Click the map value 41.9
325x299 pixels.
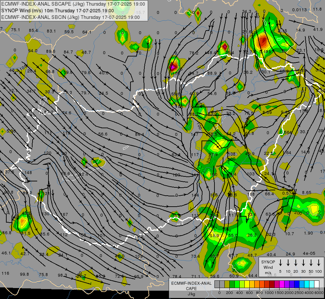click(318, 30)
